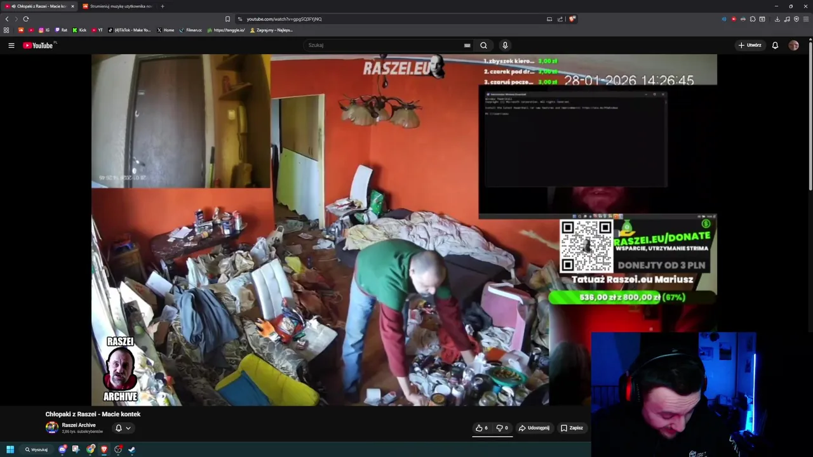
Task: Go forward with the browser forward arrow
Action: click(x=17, y=19)
